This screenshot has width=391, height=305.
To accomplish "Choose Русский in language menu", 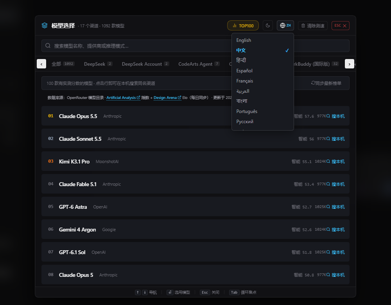I will click(263, 122).
